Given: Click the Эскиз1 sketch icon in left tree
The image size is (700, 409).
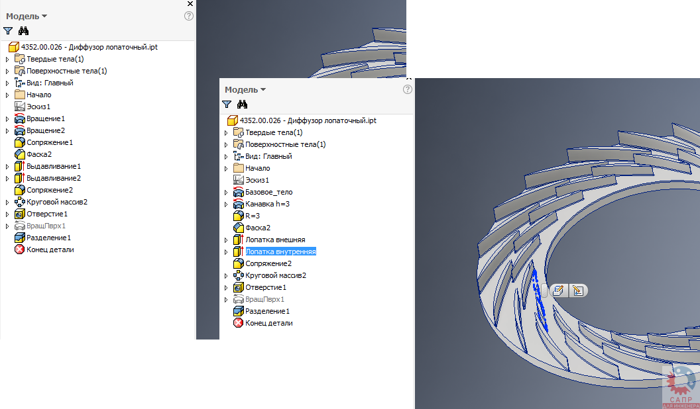Looking at the screenshot, I should [20, 107].
